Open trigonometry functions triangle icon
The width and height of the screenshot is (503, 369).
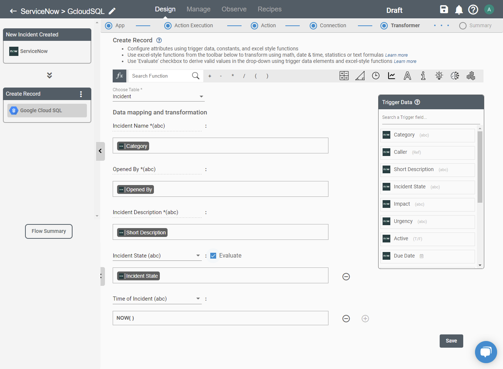pyautogui.click(x=360, y=76)
